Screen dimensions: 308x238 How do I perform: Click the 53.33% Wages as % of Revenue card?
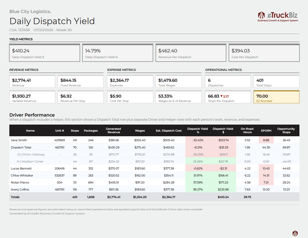click(x=178, y=97)
